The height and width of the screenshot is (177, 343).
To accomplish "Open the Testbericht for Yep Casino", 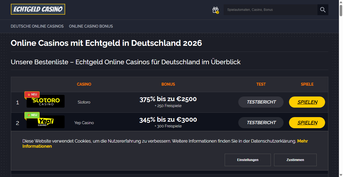I will [261, 123].
